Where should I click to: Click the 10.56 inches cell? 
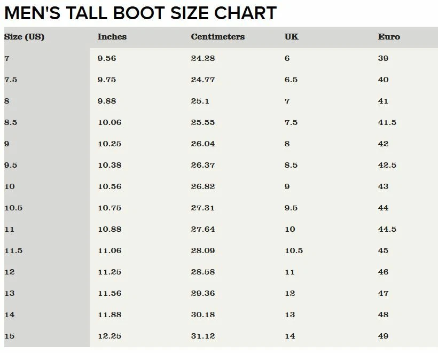click(110, 186)
